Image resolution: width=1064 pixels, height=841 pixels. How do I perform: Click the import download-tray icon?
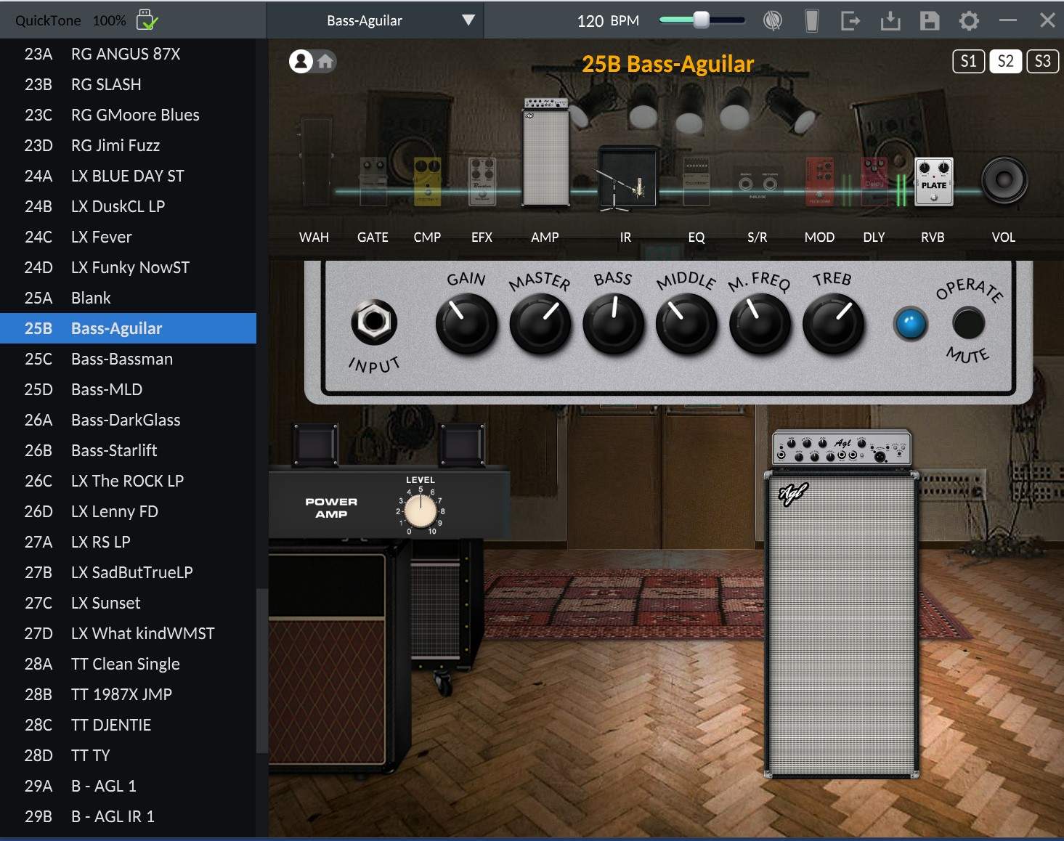click(890, 20)
